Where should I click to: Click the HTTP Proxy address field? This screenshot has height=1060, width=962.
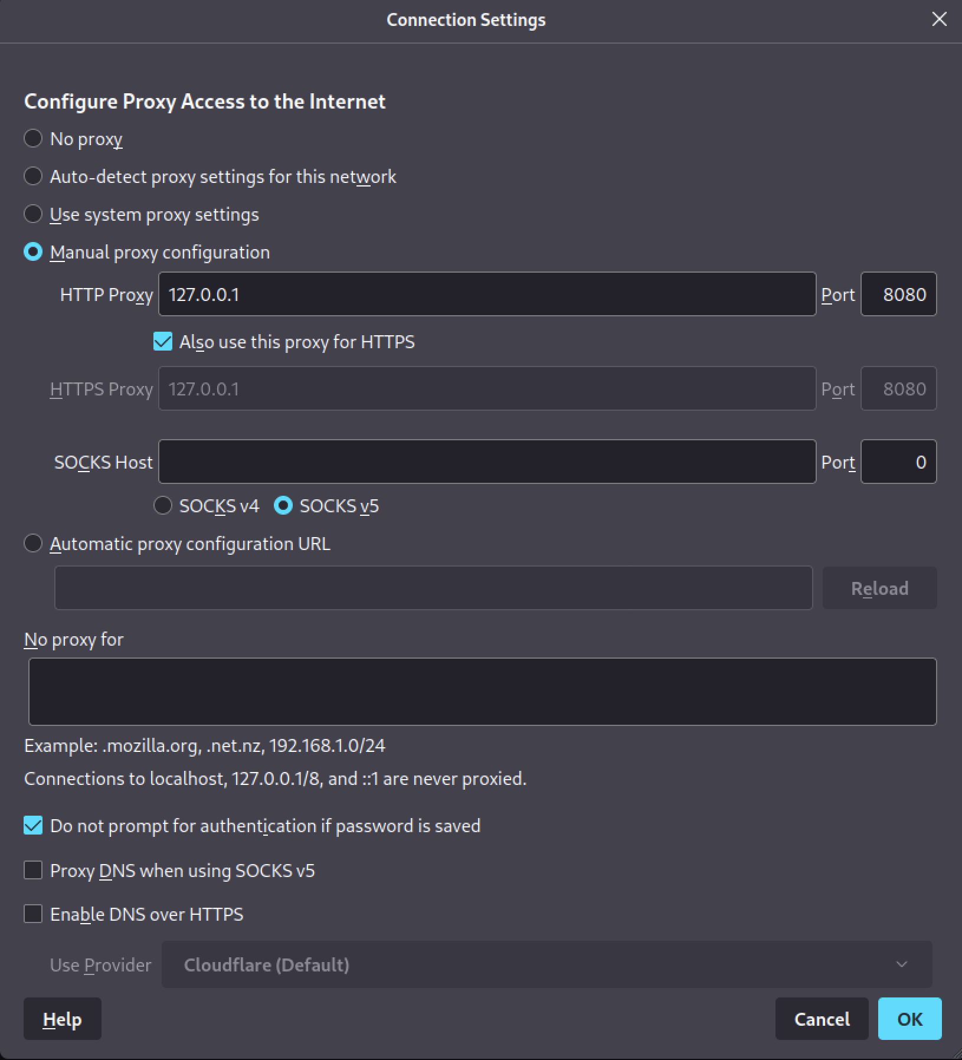[x=487, y=294]
